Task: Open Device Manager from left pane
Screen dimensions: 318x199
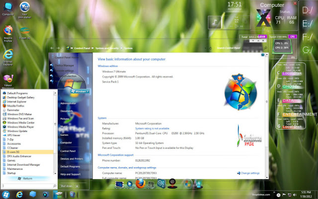Action: click(x=64, y=66)
